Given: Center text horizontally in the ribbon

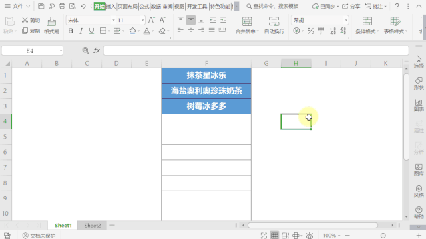Looking at the screenshot, I should click(x=191, y=31).
